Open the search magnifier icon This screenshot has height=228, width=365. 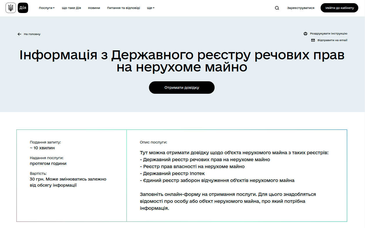click(277, 8)
